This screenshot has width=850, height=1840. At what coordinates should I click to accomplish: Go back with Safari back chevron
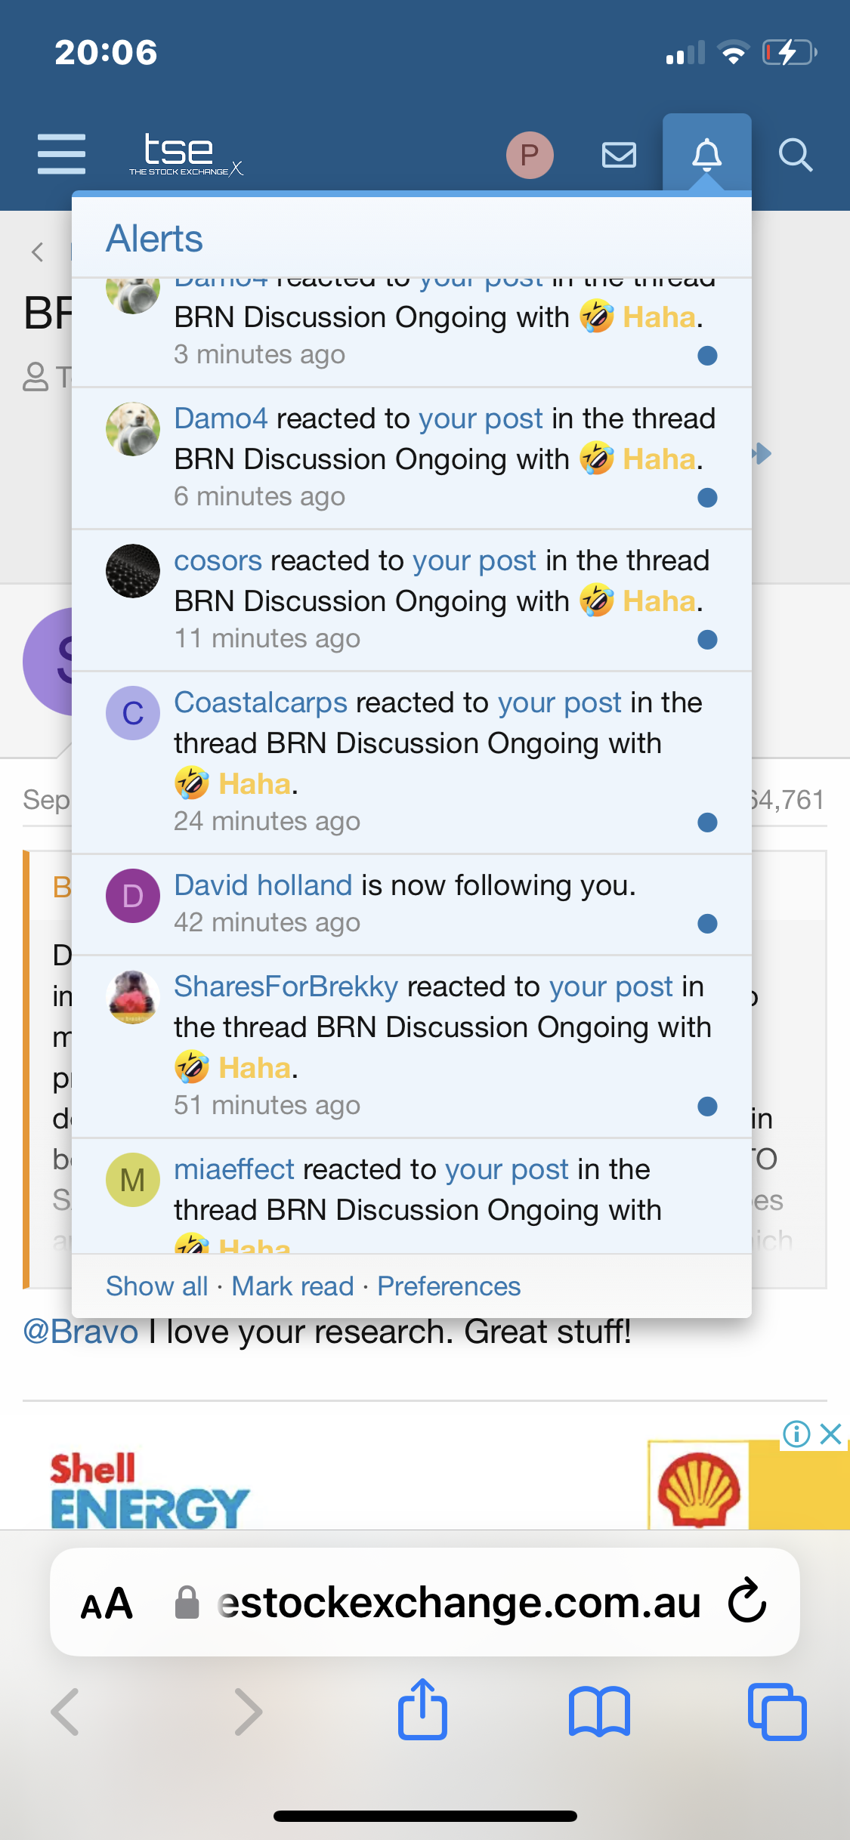[x=66, y=1712]
